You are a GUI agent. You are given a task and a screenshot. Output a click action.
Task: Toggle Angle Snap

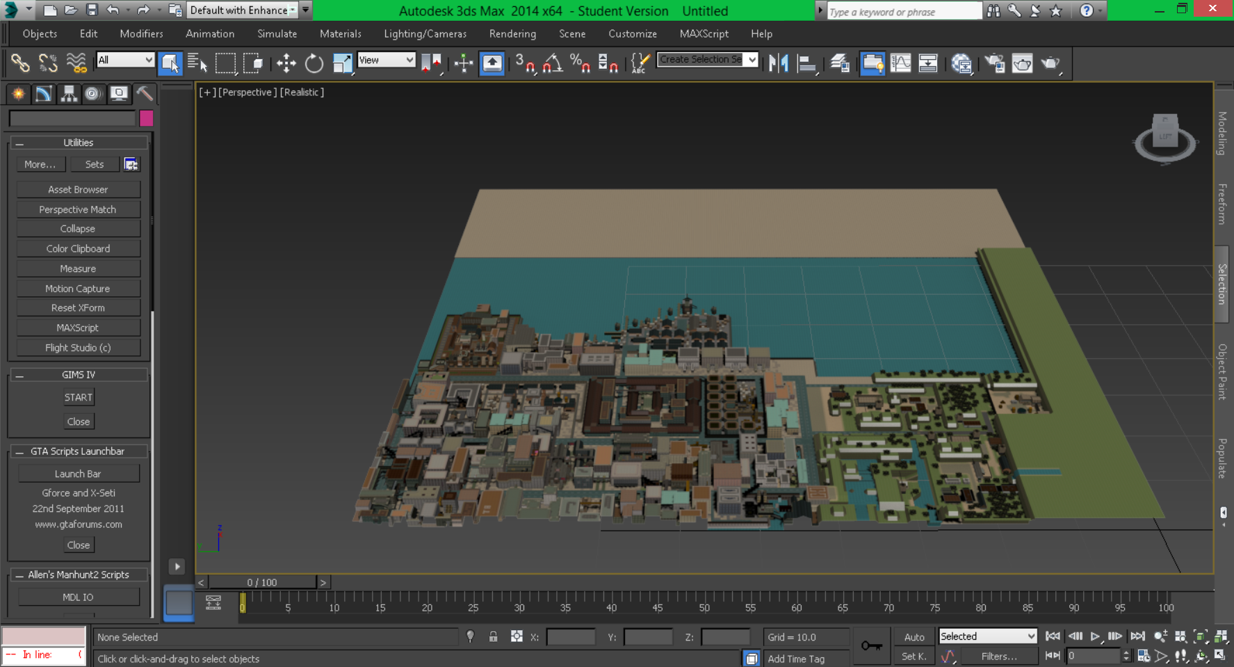[x=553, y=63]
